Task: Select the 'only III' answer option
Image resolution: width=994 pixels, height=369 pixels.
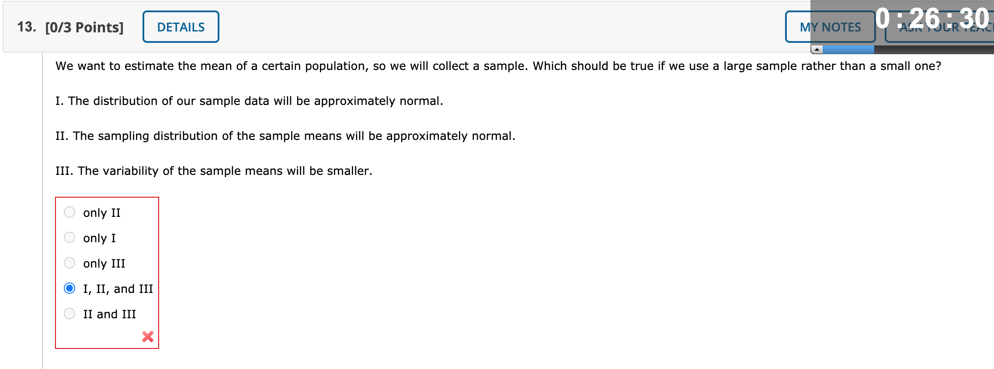Action: [70, 263]
